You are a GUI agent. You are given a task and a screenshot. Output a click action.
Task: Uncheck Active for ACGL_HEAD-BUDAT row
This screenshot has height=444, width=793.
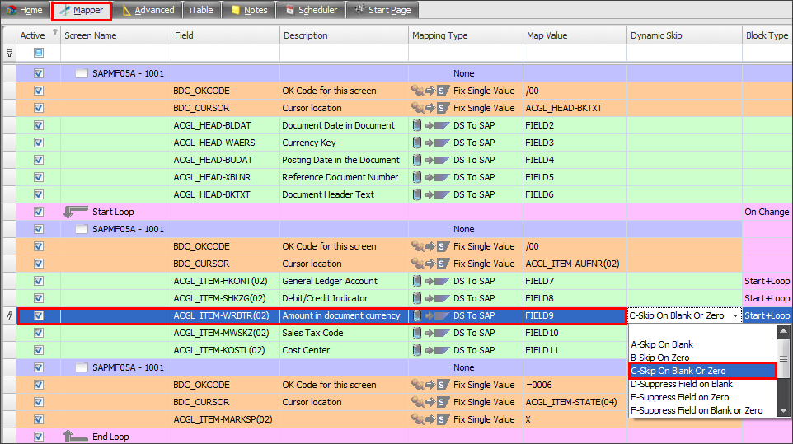click(x=39, y=160)
